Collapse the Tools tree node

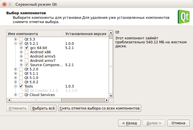point(15,86)
